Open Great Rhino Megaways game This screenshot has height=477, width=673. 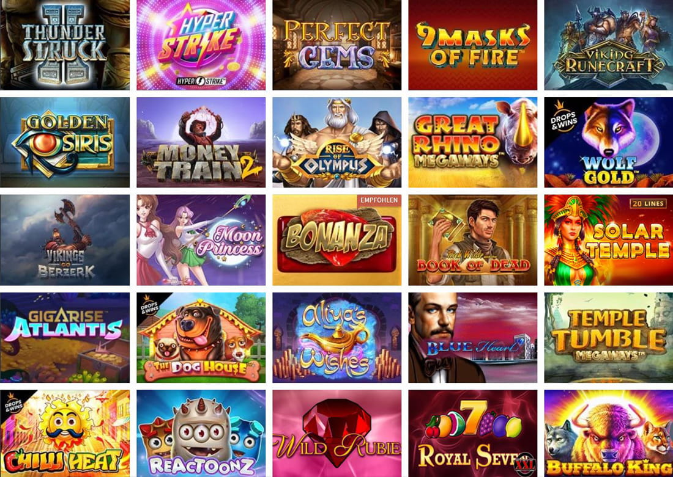(472, 142)
